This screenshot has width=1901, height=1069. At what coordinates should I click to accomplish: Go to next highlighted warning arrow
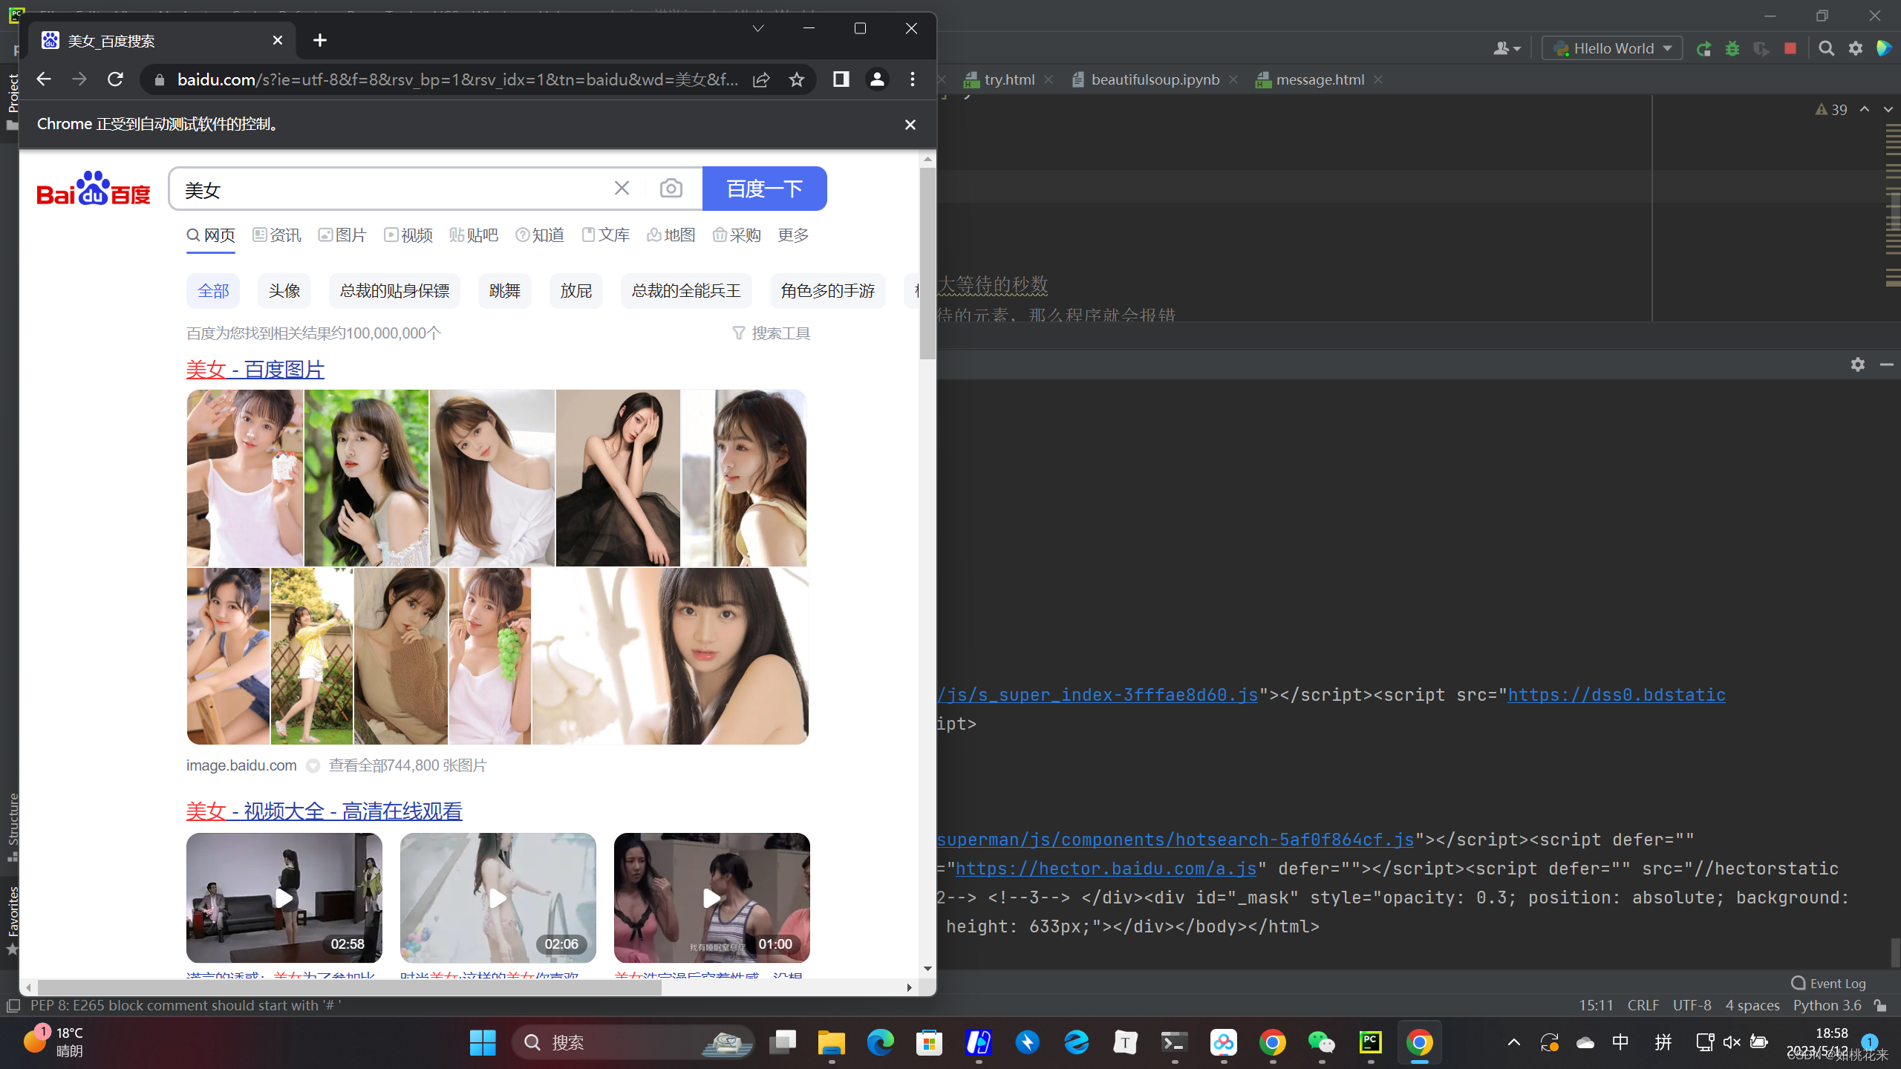click(x=1888, y=109)
